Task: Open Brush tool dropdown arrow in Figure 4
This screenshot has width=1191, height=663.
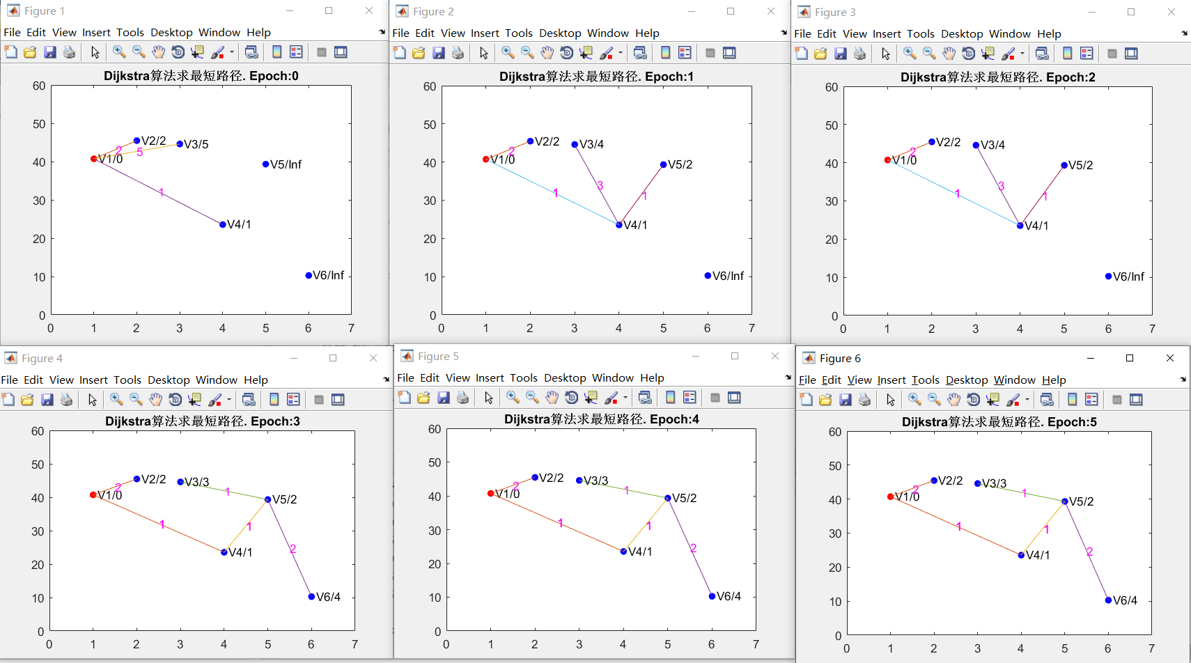Action: [228, 400]
